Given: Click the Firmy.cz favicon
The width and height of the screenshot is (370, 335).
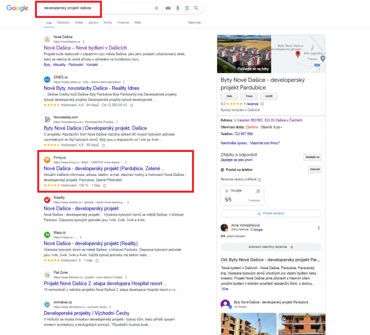Looking at the screenshot, I should pos(47,160).
